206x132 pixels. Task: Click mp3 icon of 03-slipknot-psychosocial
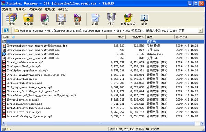pyautogui.click(x=4, y=70)
